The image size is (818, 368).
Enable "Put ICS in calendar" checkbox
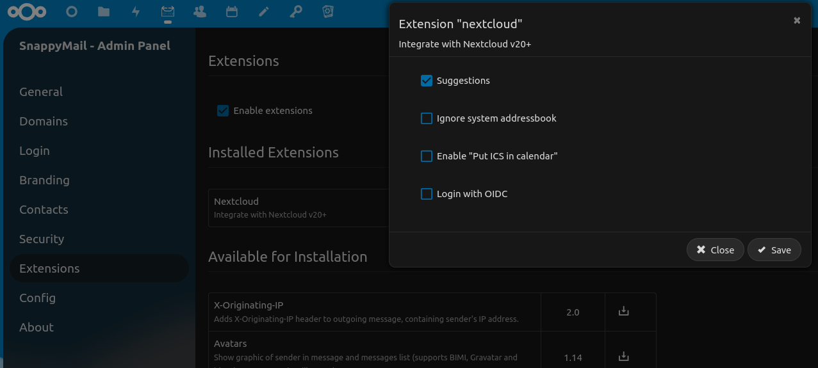click(x=427, y=156)
